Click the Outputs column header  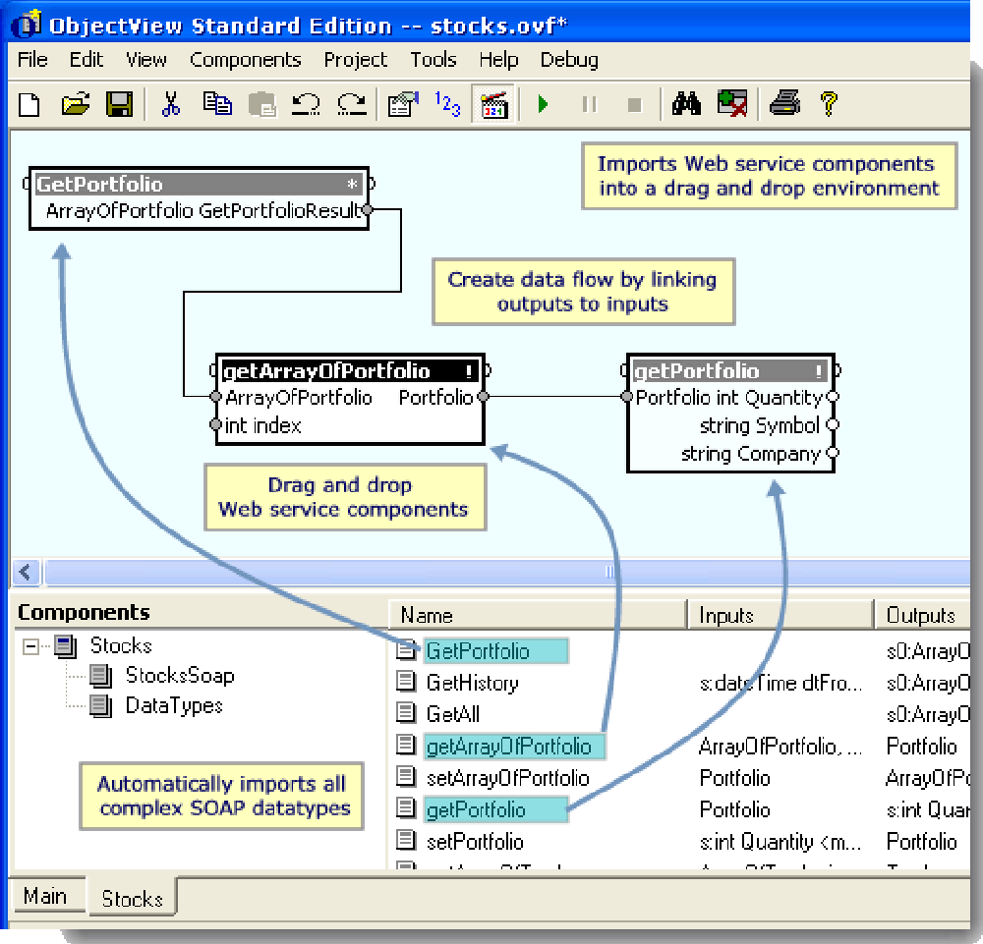(x=922, y=615)
